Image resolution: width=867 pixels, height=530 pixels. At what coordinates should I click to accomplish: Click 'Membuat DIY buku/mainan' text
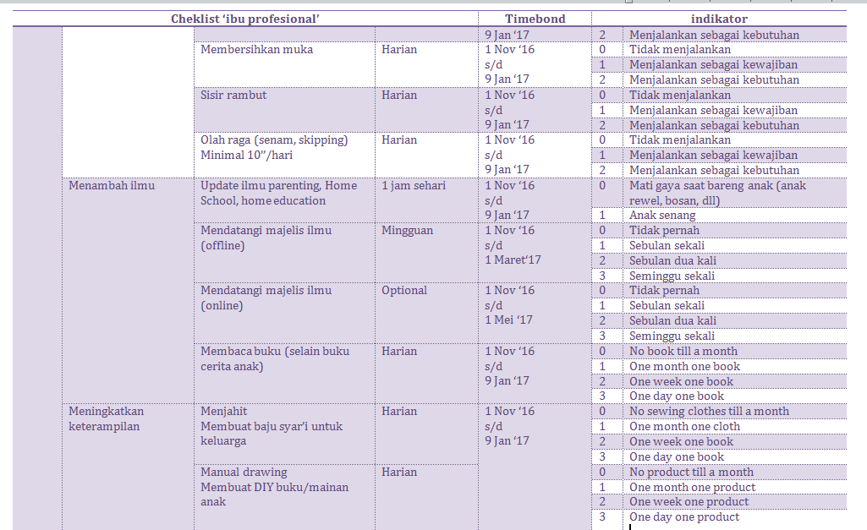point(275,488)
